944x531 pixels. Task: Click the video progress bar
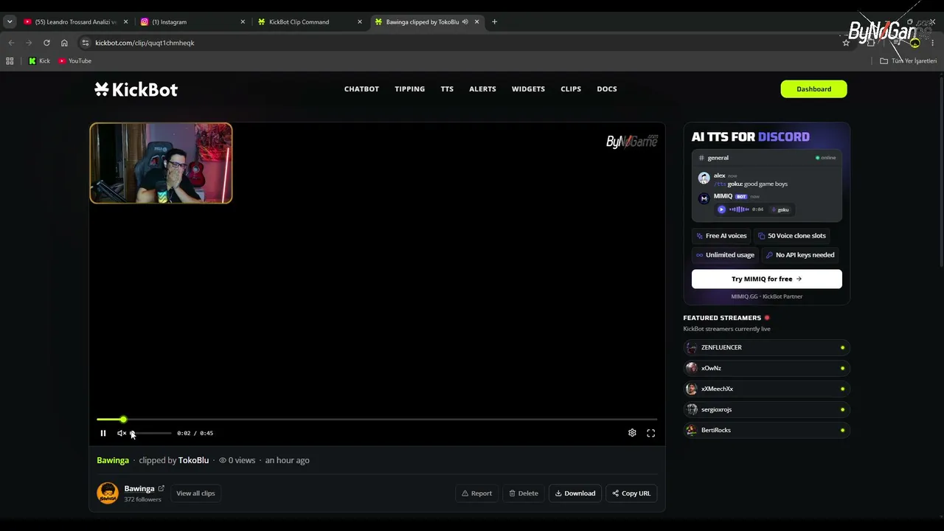point(377,419)
